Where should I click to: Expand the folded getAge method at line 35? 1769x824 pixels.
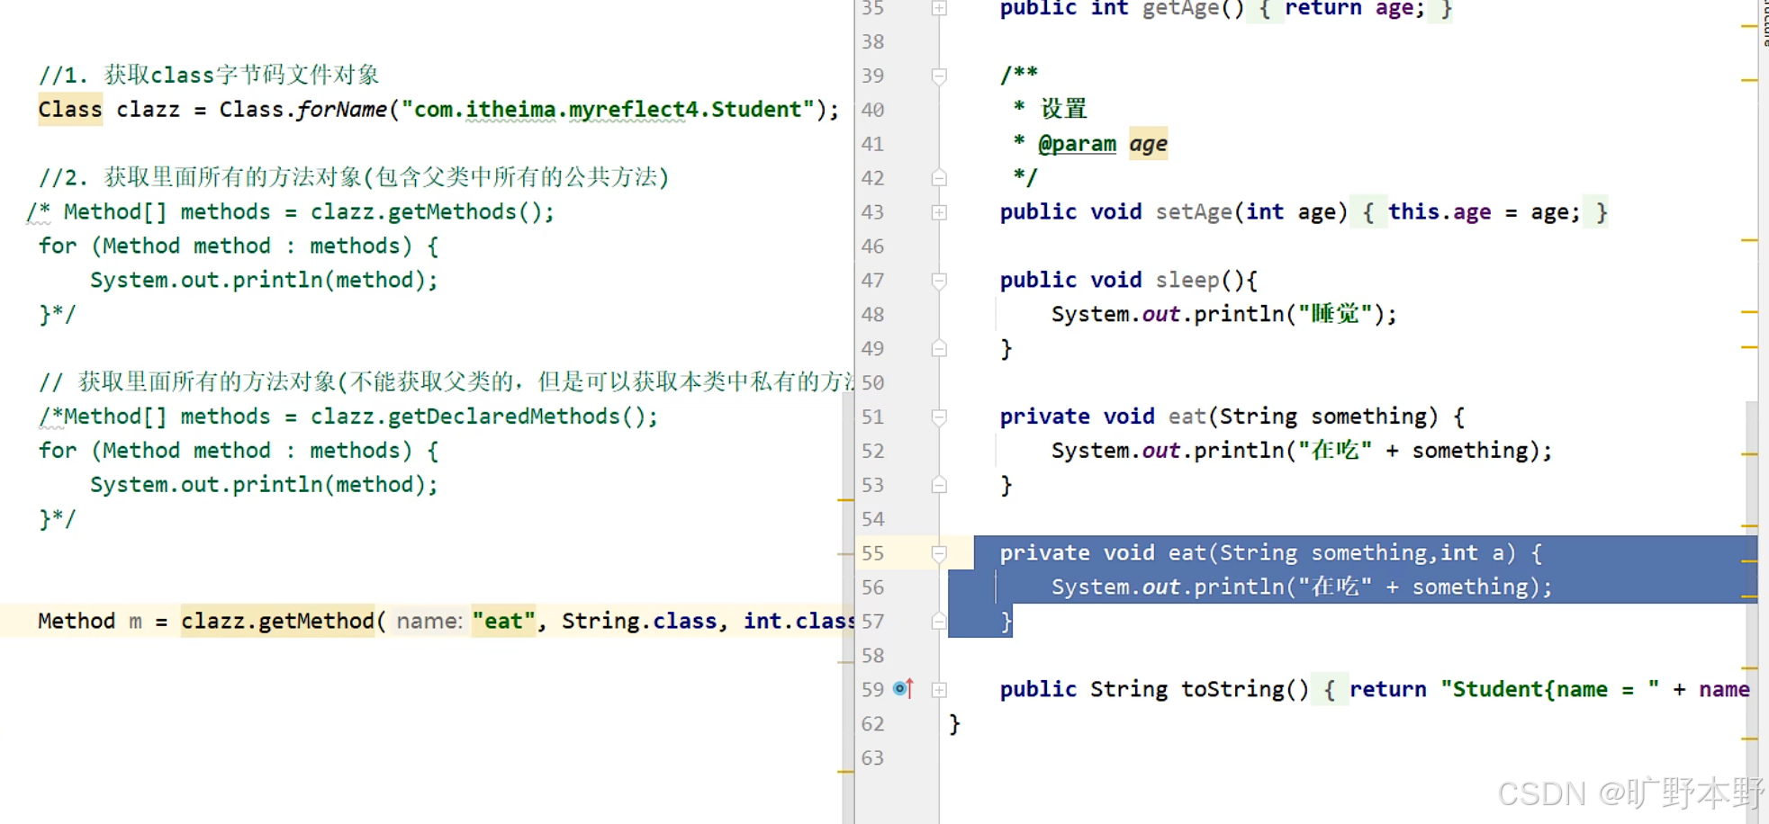(939, 8)
